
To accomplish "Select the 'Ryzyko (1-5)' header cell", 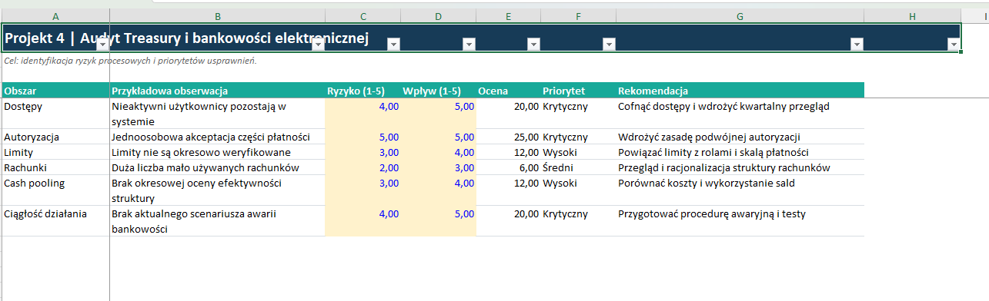I will tap(363, 91).
